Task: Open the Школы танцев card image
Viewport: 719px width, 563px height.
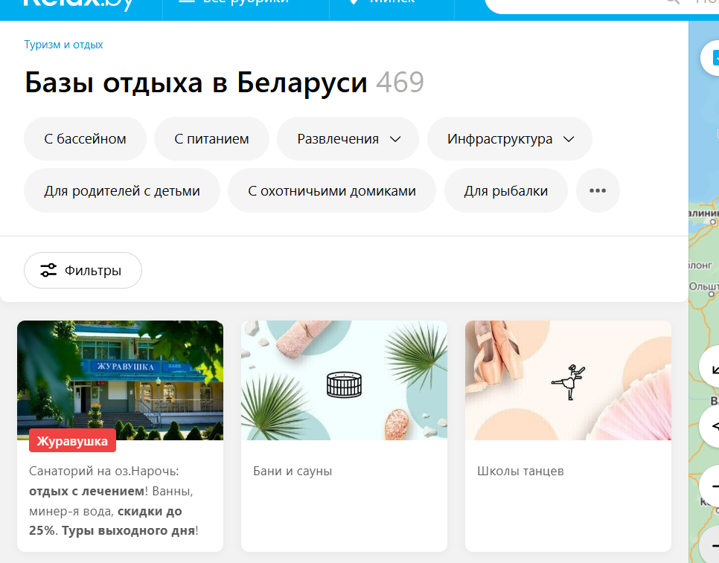Action: [568, 380]
